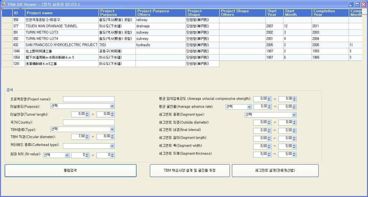Select the TURIN METRO LOT4 cell
The image size is (368, 197).
62,39
